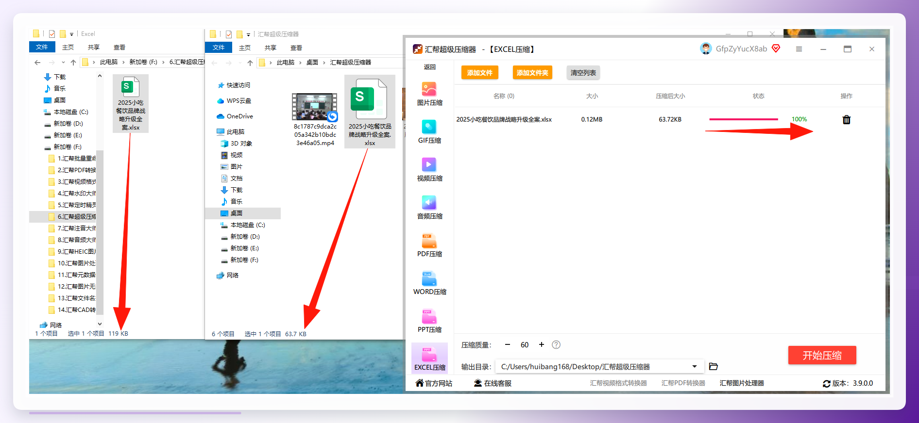Expand chevron after 桌面 in address bar
The image size is (919, 423).
tap(324, 63)
